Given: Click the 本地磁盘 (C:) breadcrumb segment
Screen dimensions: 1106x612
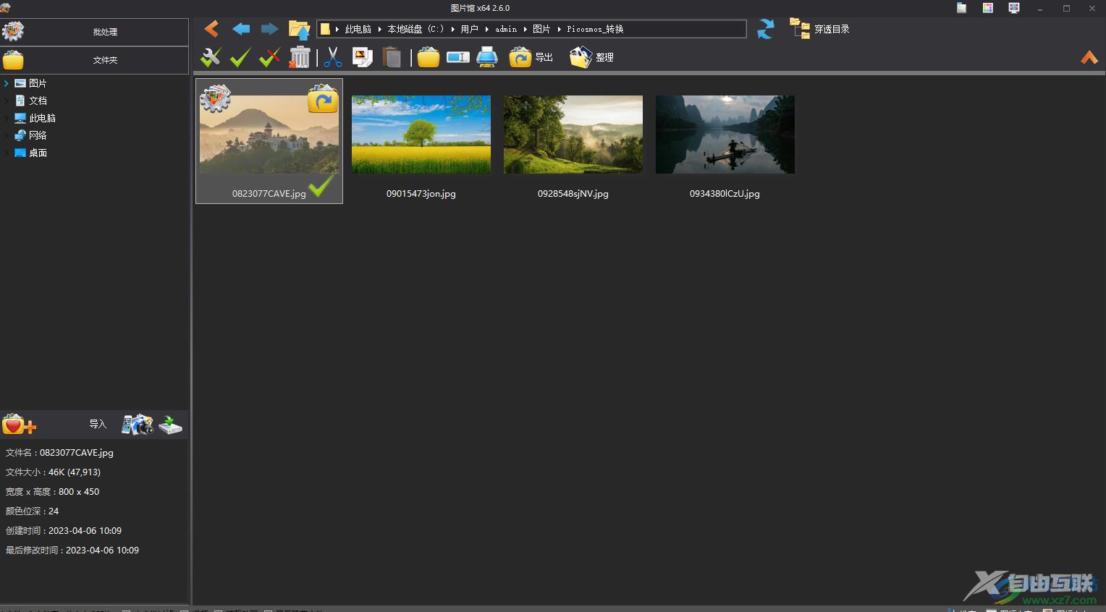Looking at the screenshot, I should tap(415, 29).
